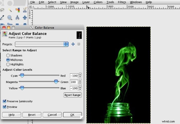The image size is (180, 124).
Task: Click the Help button in Color Balance
Action: pos(12,115)
